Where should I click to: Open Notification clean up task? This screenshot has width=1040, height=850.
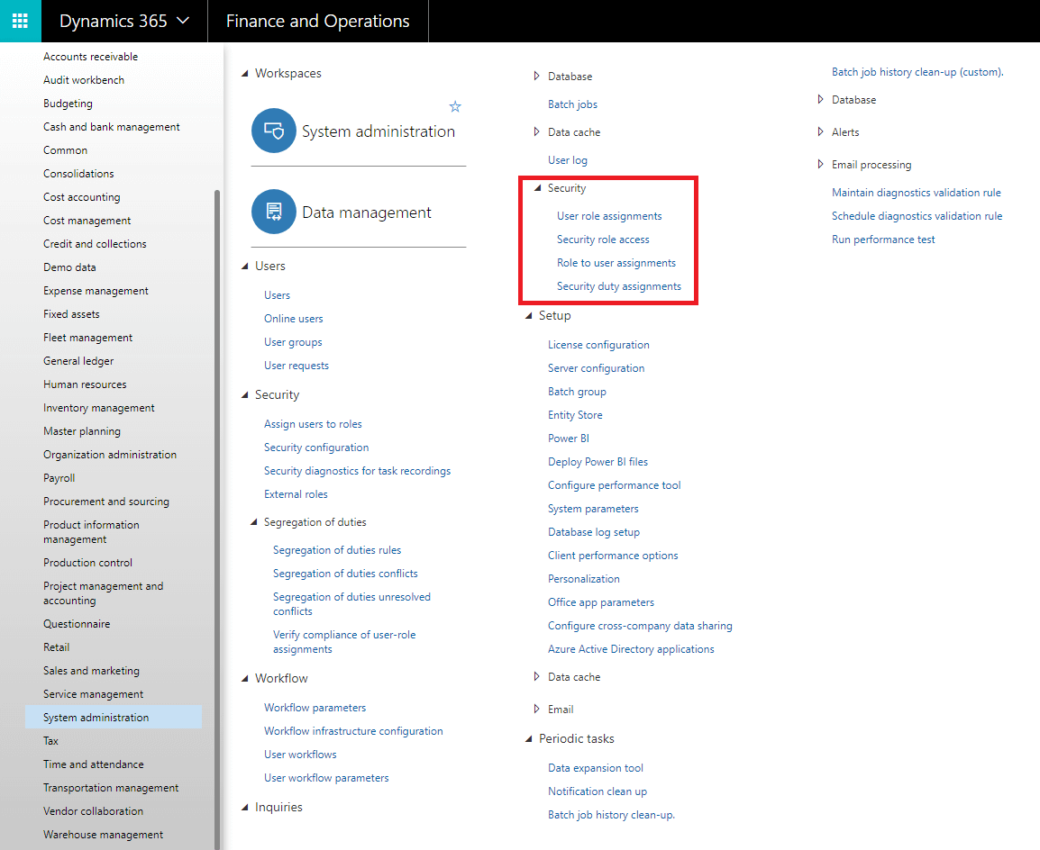point(597,791)
